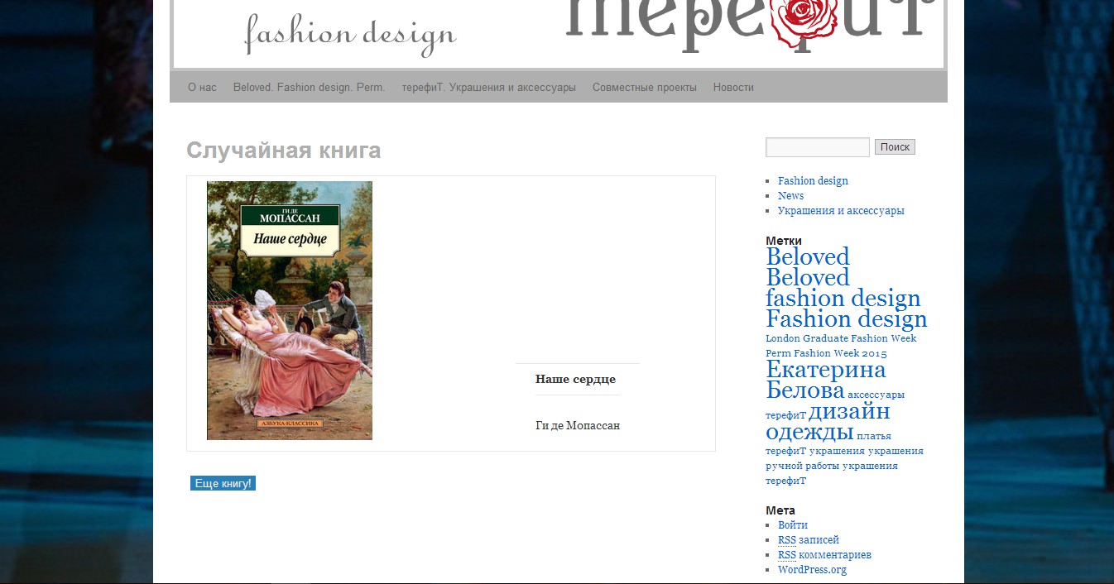Open the «RSS комментариев» feed link
This screenshot has height=584, width=1114.
(x=824, y=555)
